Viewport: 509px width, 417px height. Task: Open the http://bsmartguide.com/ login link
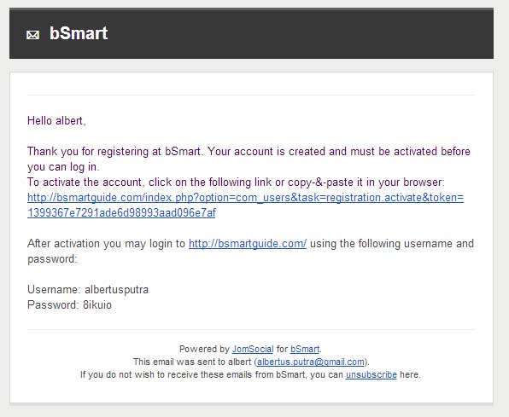tap(248, 244)
